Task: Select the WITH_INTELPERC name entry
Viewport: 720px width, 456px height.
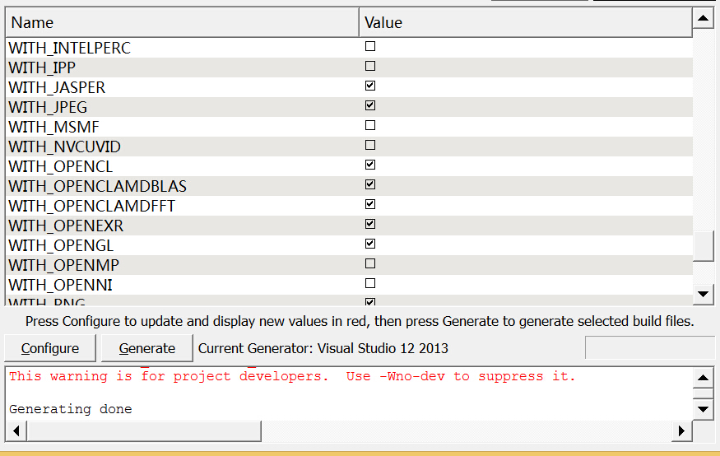Action: 69,48
